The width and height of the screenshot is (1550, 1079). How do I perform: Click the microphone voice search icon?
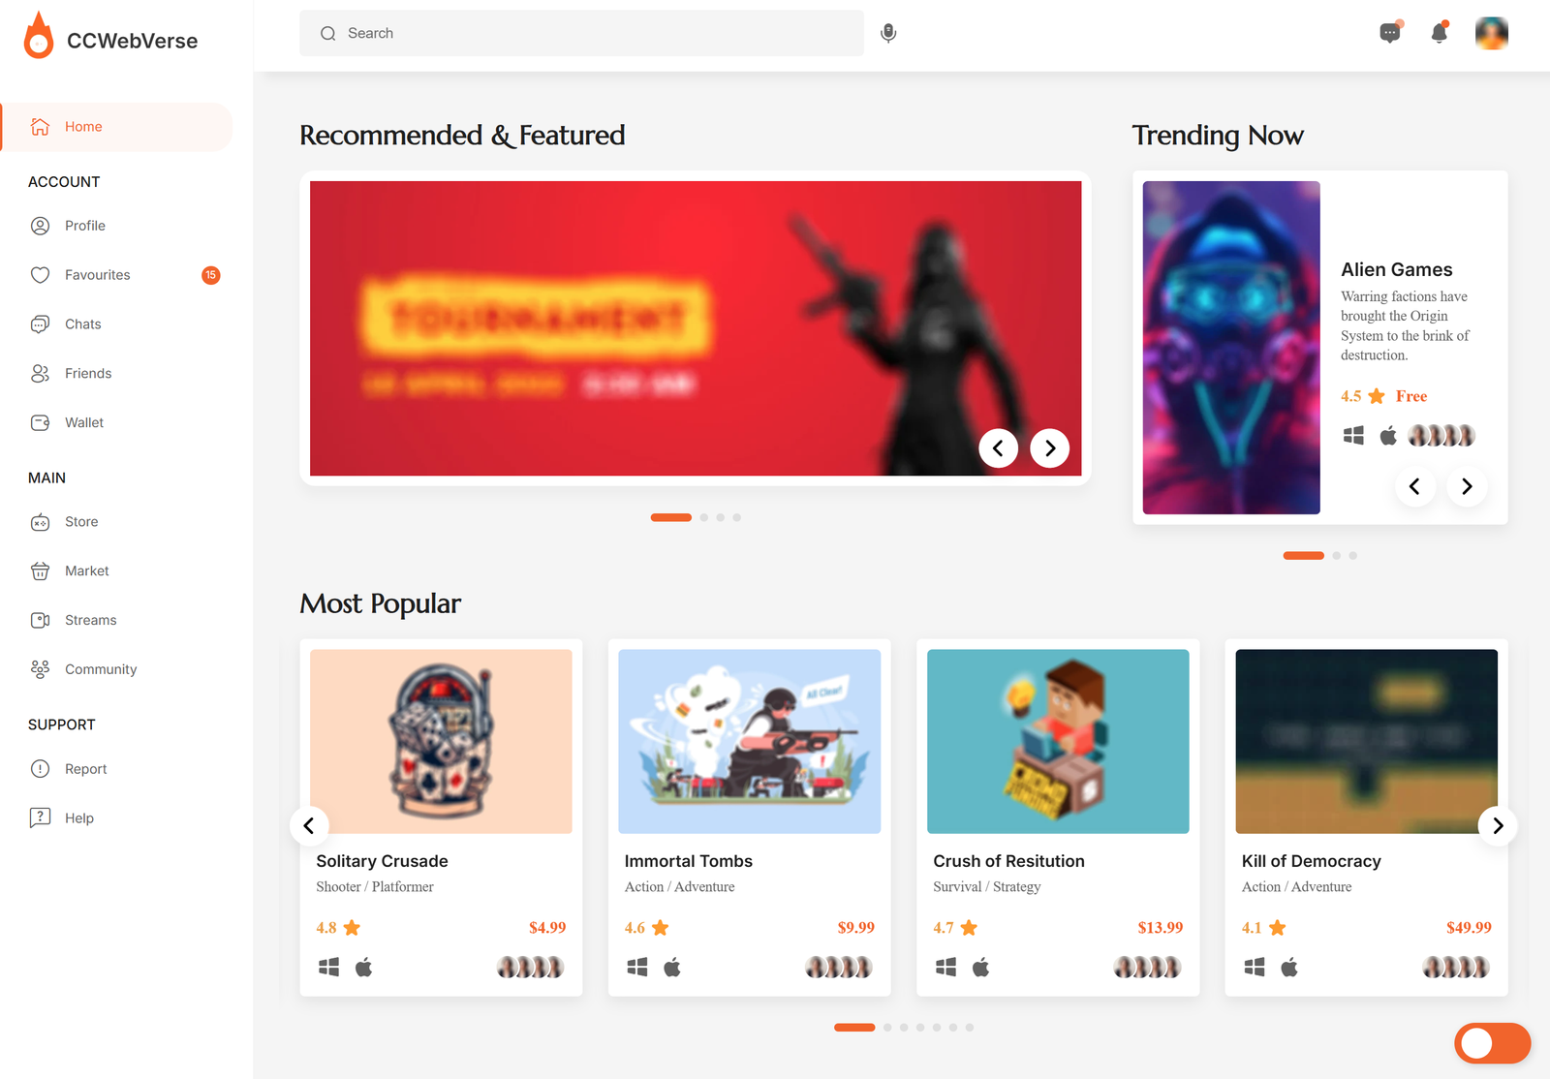point(888,33)
